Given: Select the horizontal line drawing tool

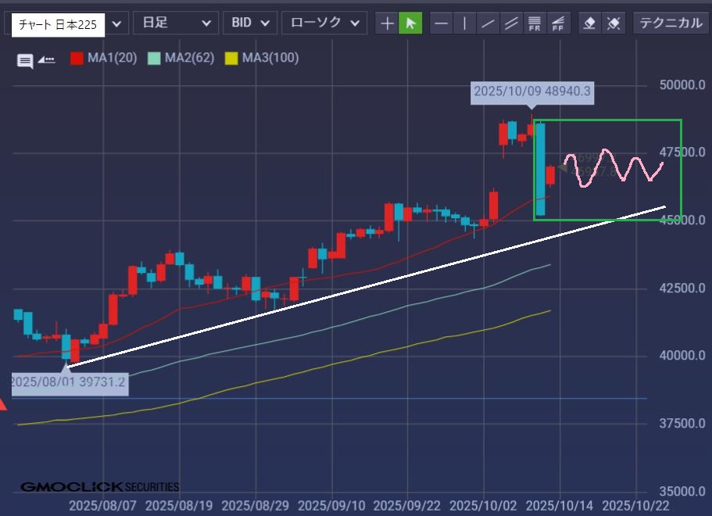Looking at the screenshot, I should tap(442, 23).
